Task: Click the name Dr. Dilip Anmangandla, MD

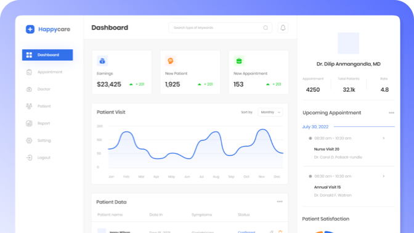Action: click(349, 64)
